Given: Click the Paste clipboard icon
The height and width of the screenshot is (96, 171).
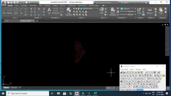Looking at the screenshot, I should click(x=161, y=11).
